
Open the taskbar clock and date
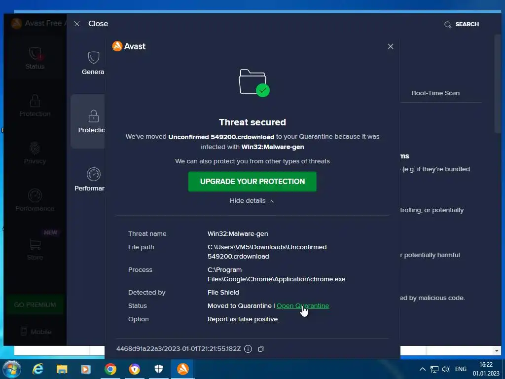pos(486,369)
